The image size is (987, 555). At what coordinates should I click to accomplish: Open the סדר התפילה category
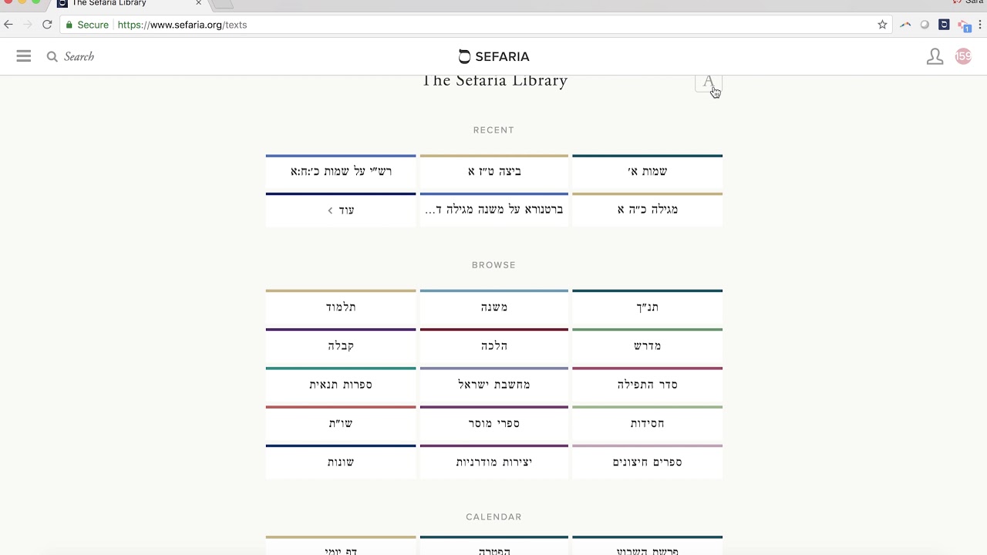click(648, 384)
